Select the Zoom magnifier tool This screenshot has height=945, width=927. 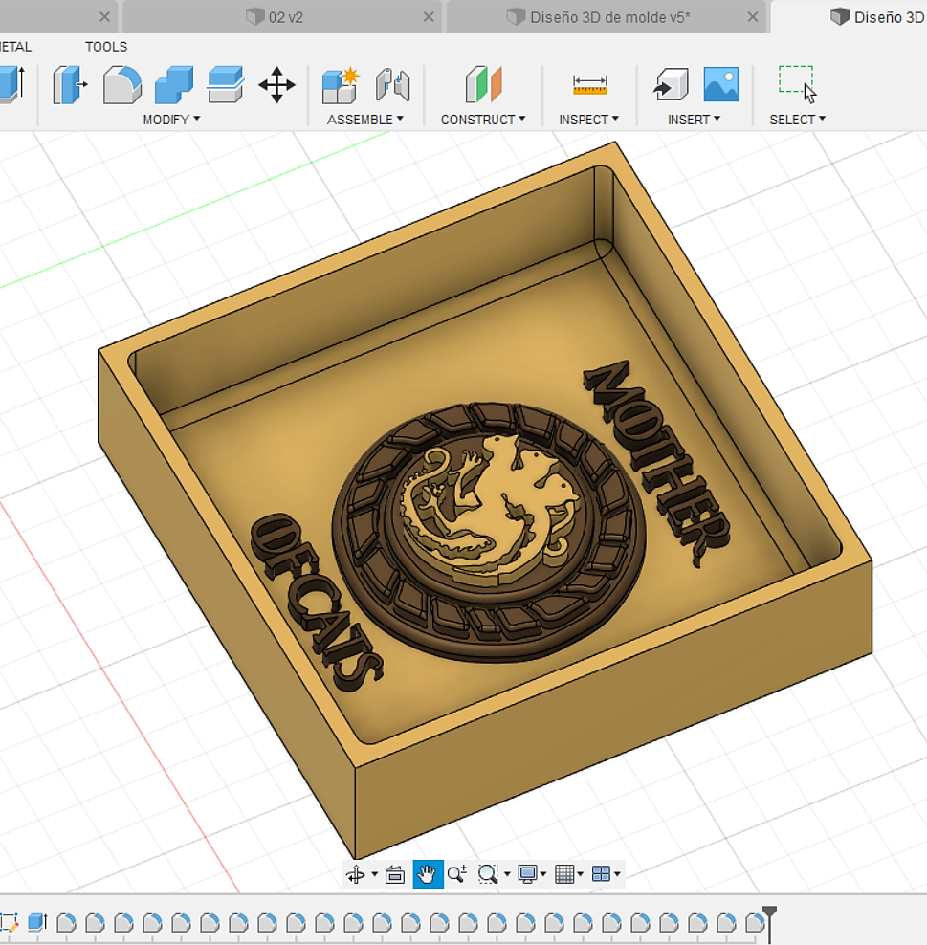(457, 874)
